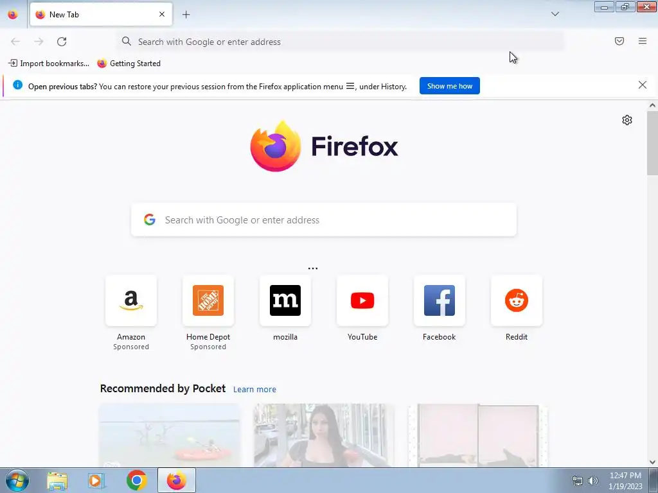Open the pink room Pocket story thumbnail
The width and height of the screenshot is (658, 493).
[x=478, y=435]
